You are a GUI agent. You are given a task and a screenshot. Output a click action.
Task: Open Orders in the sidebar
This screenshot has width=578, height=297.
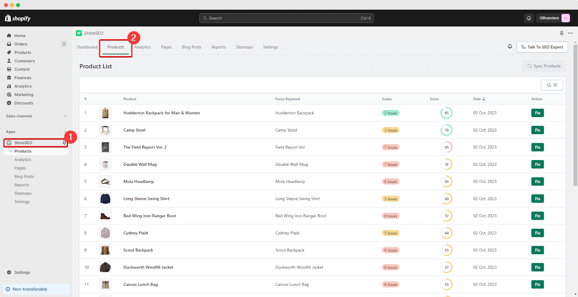coord(21,44)
